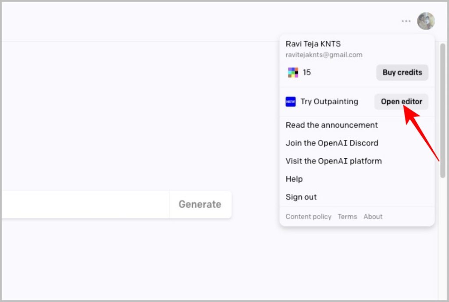The image size is (449, 302).
Task: Click the page's vertical scrollbar thumb
Action: coord(443,110)
